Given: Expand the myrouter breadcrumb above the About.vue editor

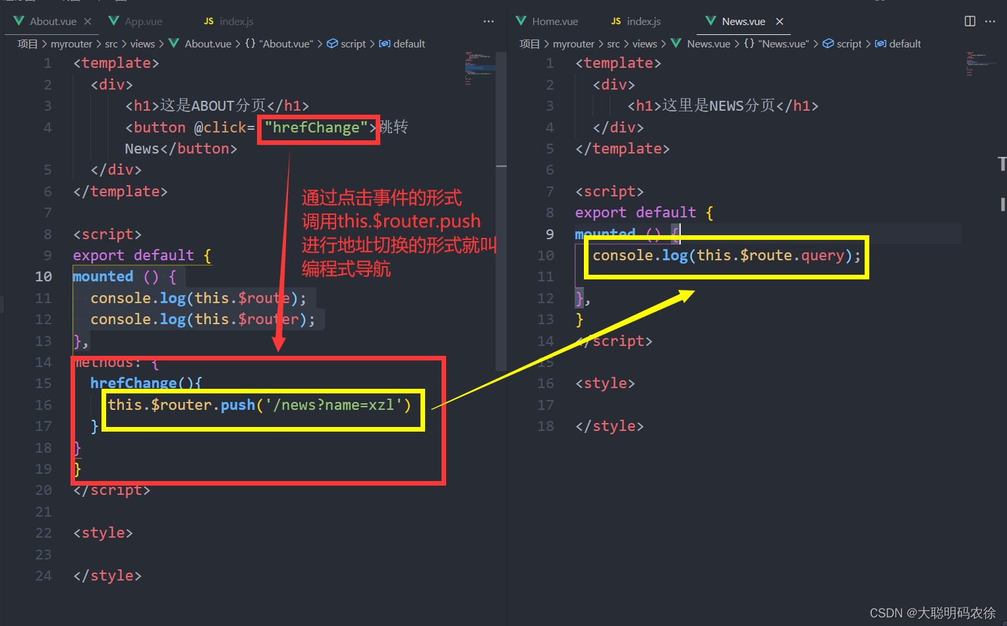Looking at the screenshot, I should coord(71,43).
